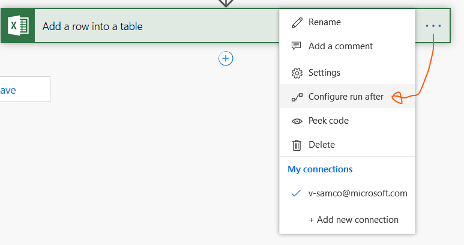Choose Peek code from the menu

(347, 121)
